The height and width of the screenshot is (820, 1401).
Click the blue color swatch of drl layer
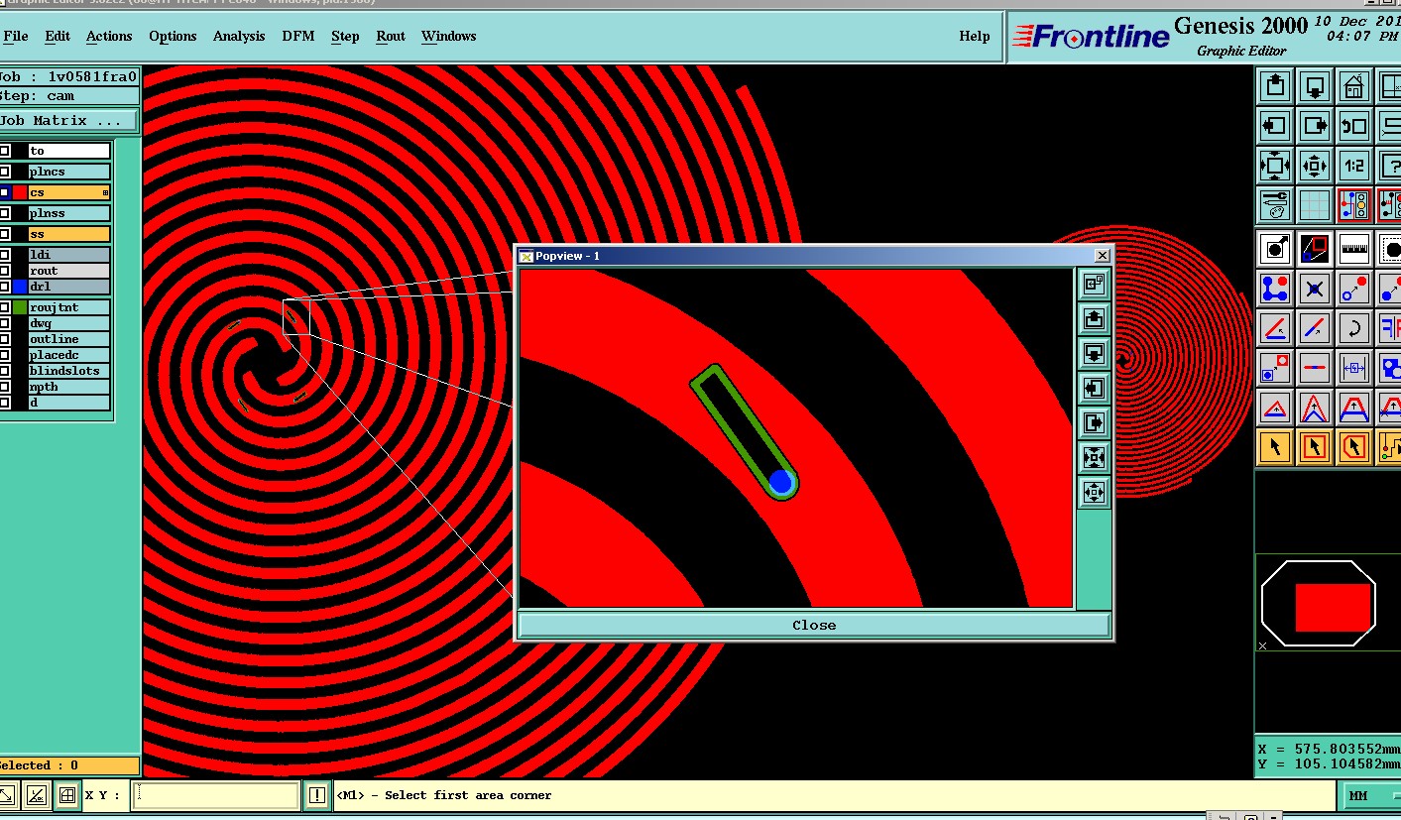point(20,287)
